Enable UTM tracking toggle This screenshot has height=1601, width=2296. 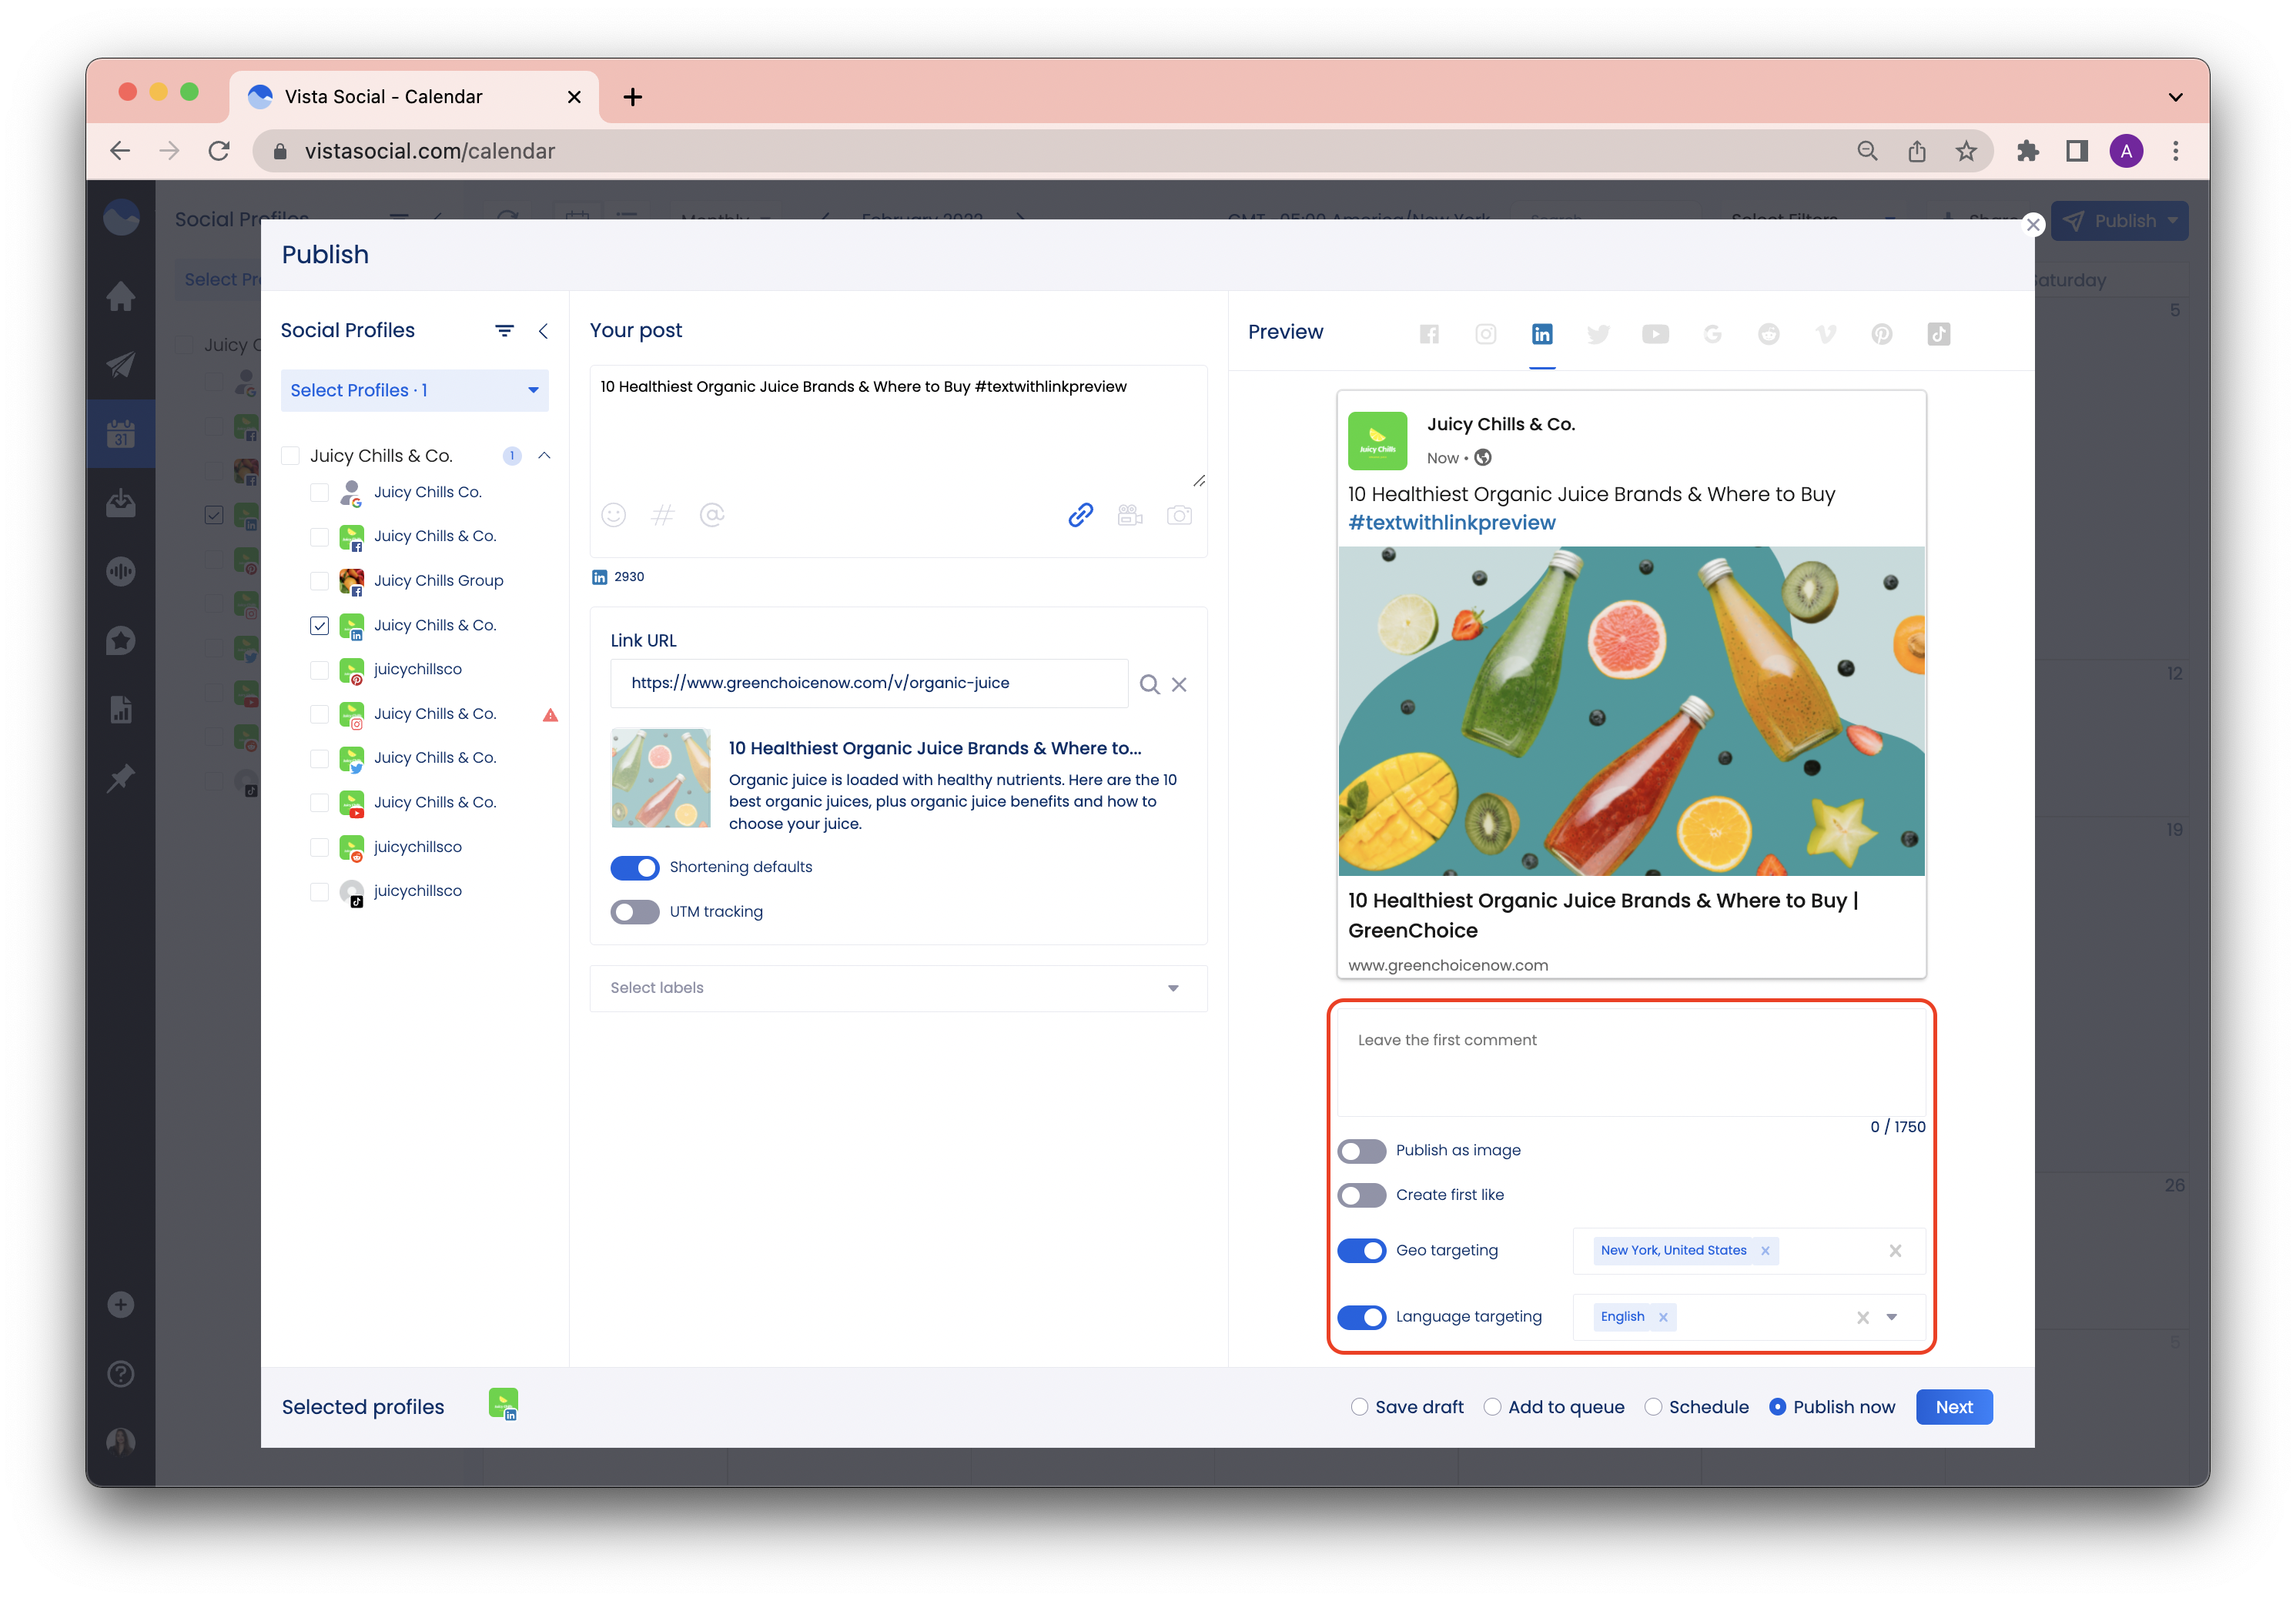coord(635,912)
